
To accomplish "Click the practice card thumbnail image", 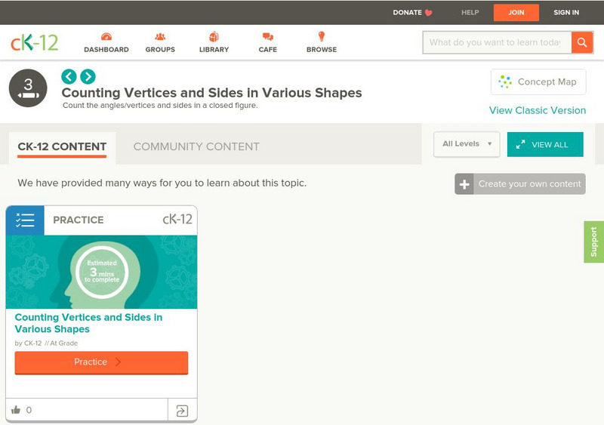I will click(x=101, y=272).
